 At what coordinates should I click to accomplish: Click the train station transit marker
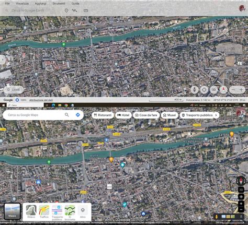click(x=106, y=140)
